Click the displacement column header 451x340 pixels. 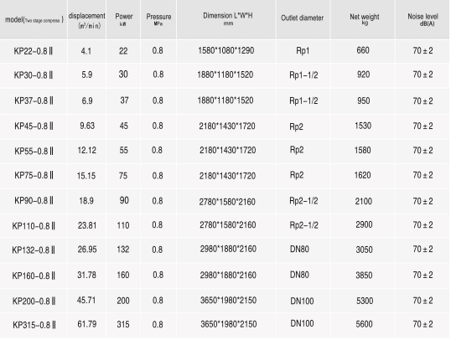point(87,20)
